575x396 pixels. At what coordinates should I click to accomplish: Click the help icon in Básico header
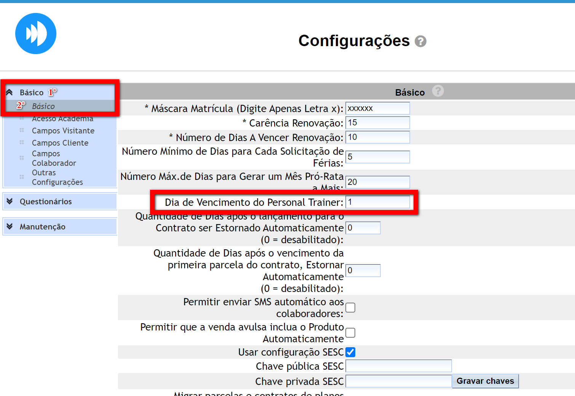(438, 91)
